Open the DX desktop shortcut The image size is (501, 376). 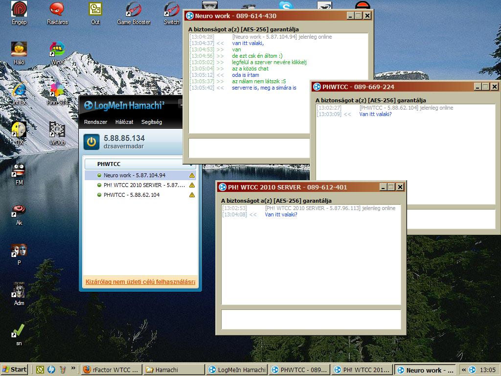pos(19,134)
